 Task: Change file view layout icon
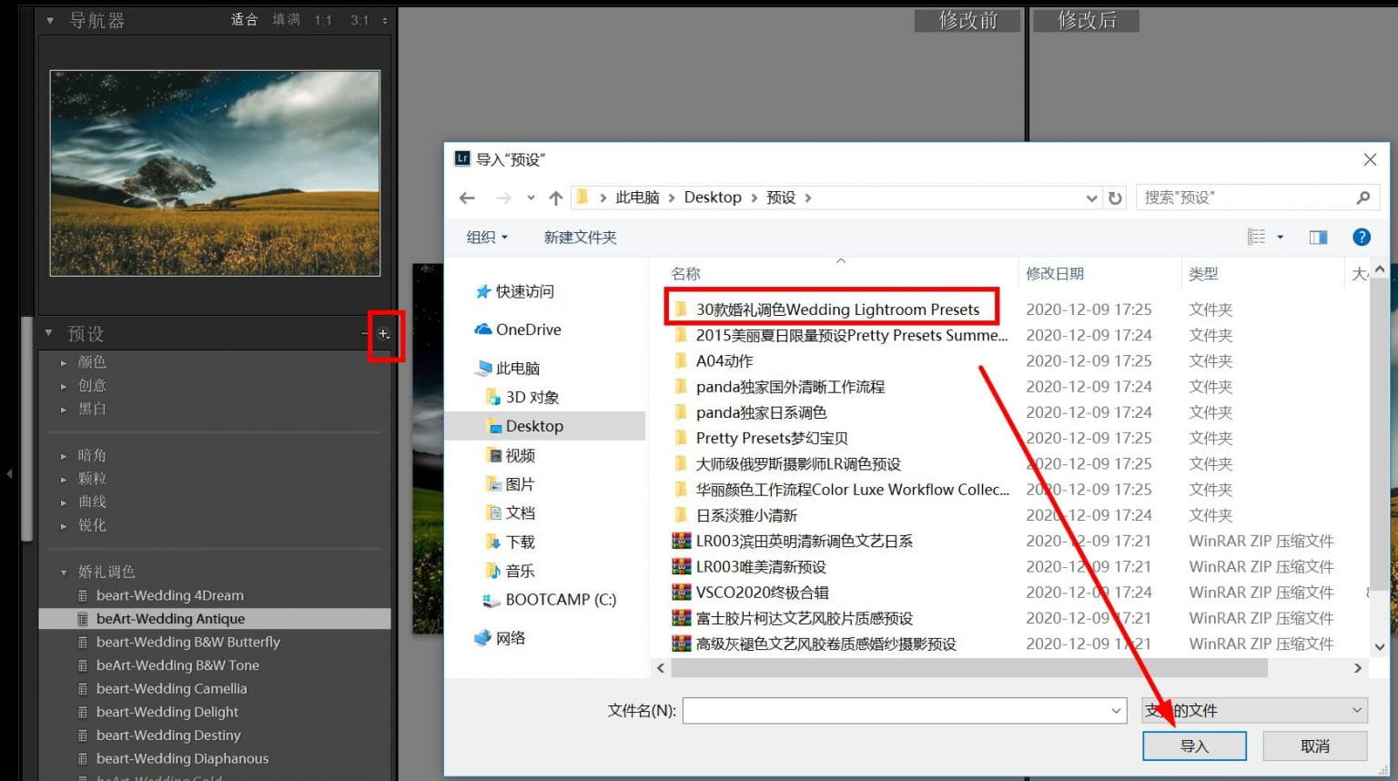point(1257,237)
